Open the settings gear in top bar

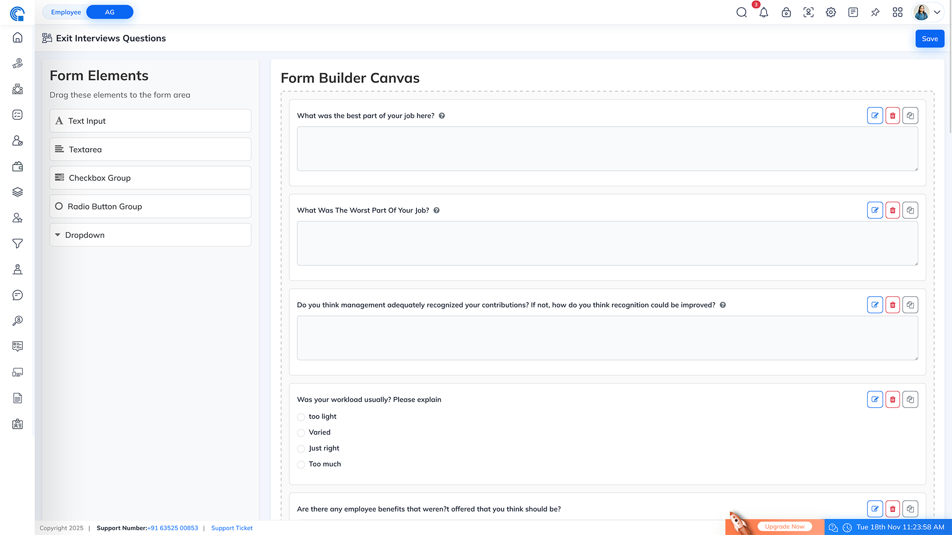(x=831, y=12)
